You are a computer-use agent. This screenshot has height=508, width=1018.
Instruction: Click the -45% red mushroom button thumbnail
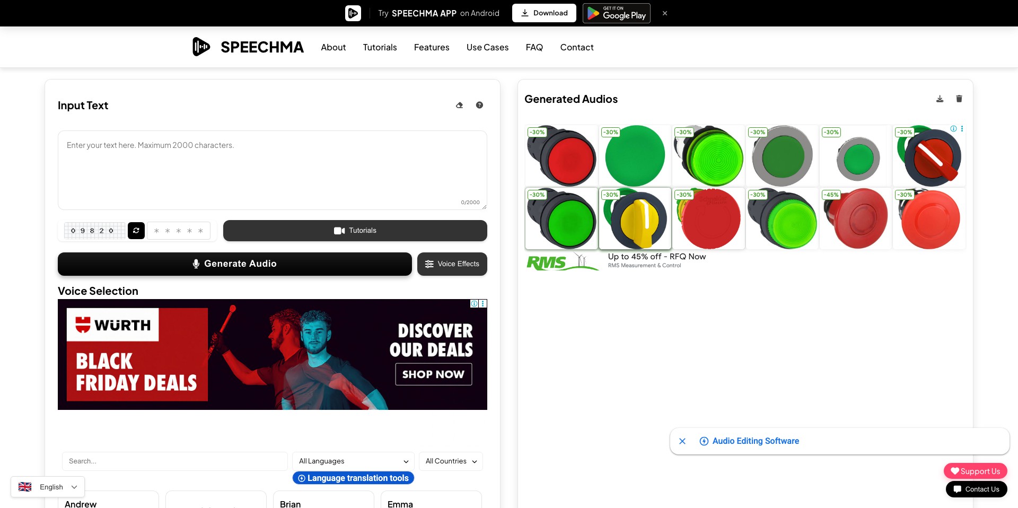point(856,218)
